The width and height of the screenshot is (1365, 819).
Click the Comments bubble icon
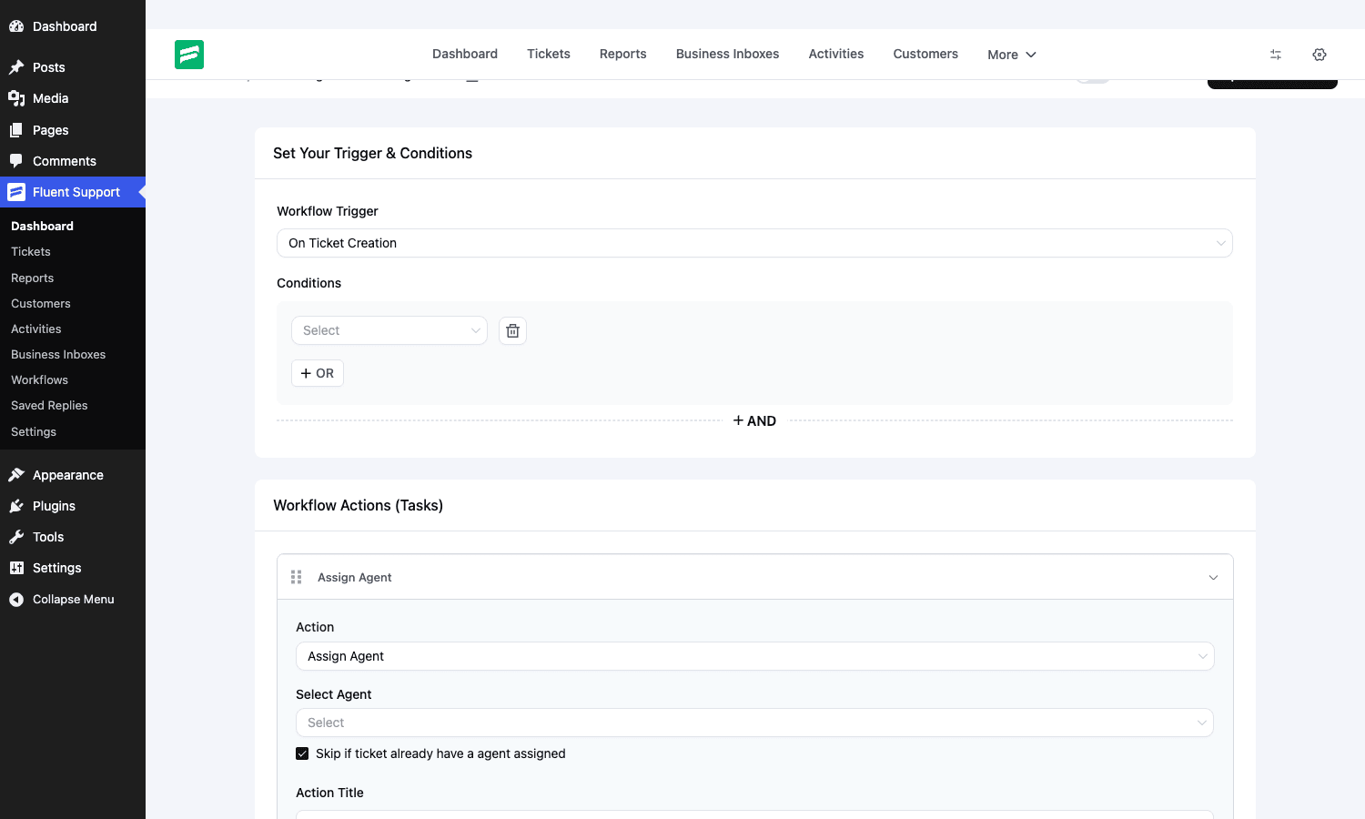click(16, 161)
